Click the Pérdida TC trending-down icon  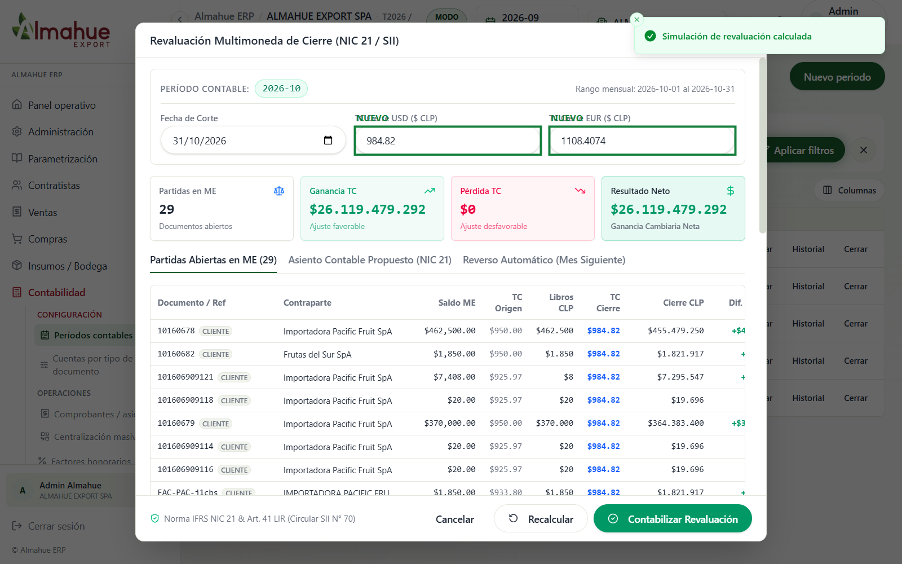pyautogui.click(x=580, y=191)
